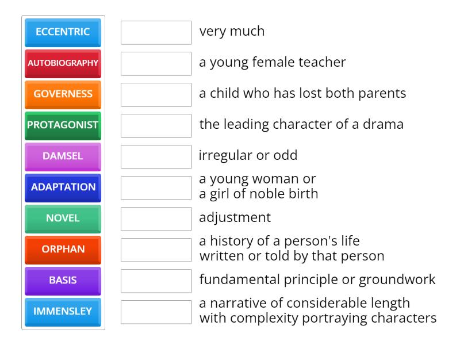Select the BASIS tile
The width and height of the screenshot is (460, 345).
pyautogui.click(x=62, y=281)
